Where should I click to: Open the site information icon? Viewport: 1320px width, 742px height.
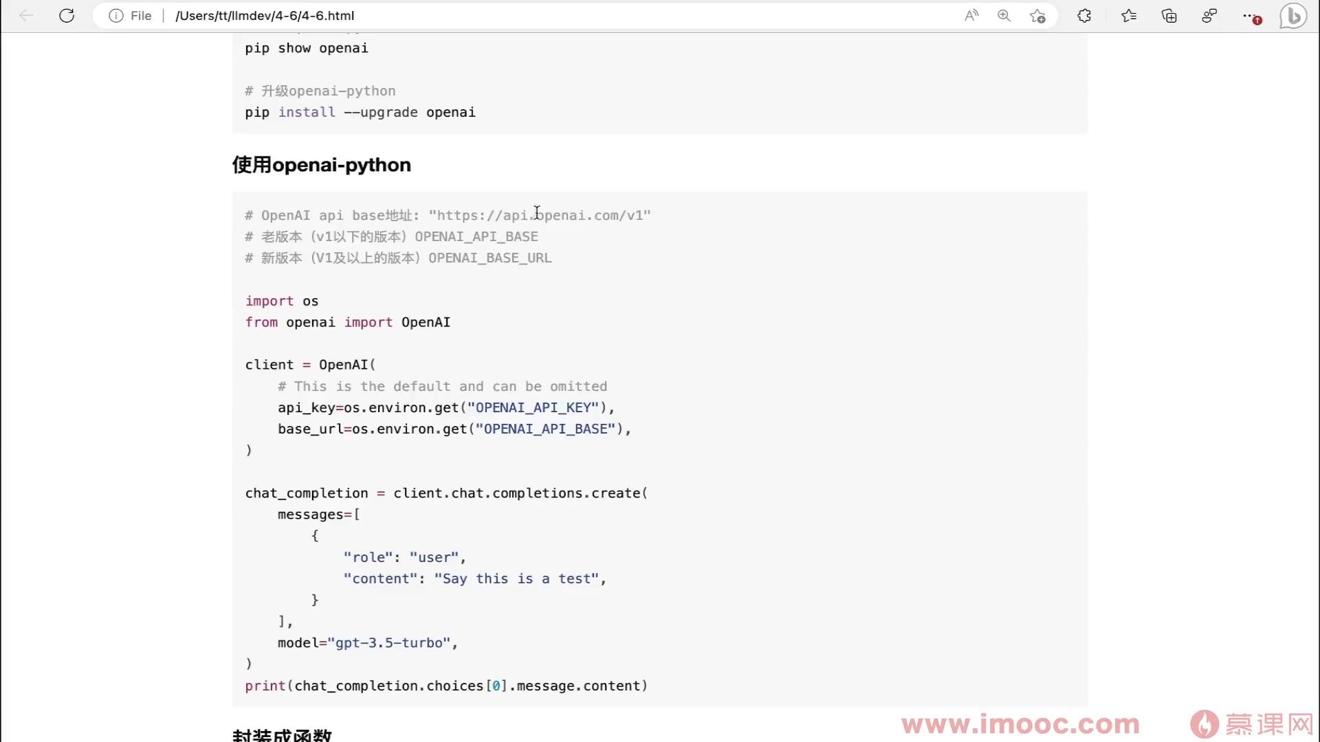click(115, 15)
